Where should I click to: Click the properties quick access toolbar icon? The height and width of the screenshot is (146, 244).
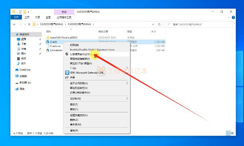pyautogui.click(x=20, y=12)
